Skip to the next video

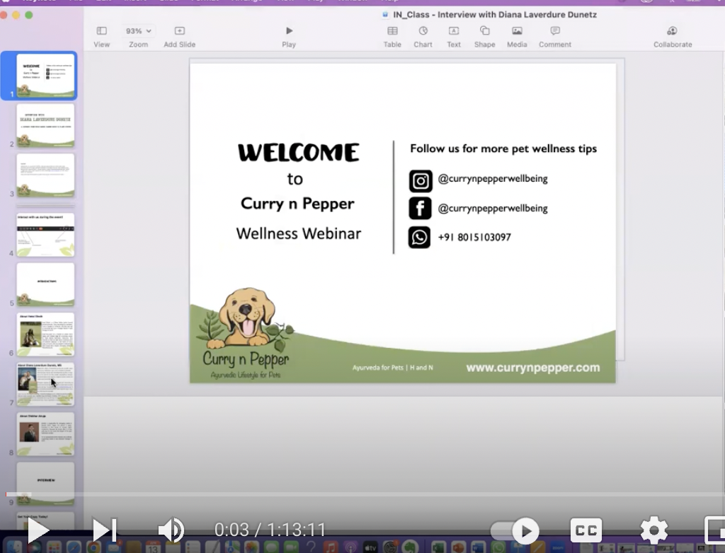point(105,530)
